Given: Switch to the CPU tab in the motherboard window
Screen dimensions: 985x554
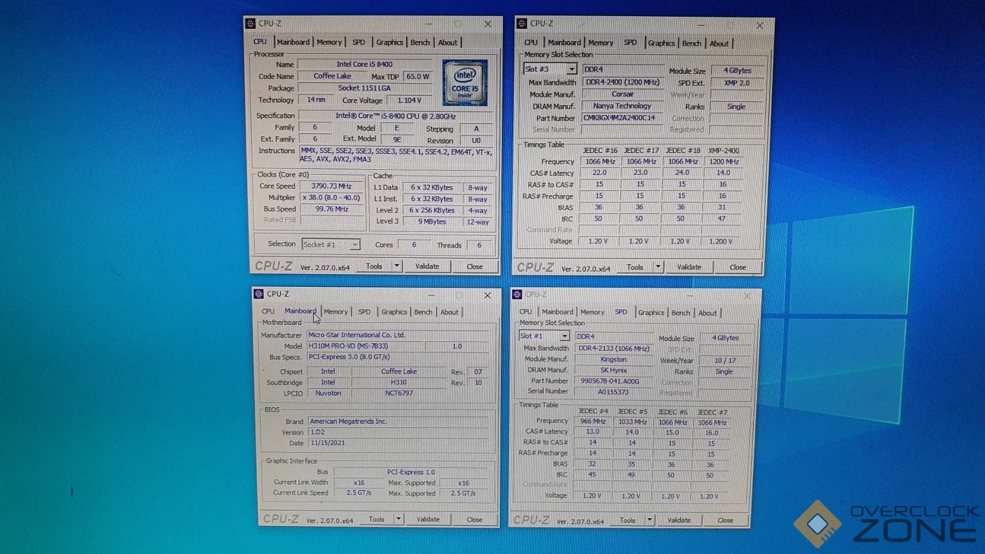Looking at the screenshot, I should coord(268,312).
